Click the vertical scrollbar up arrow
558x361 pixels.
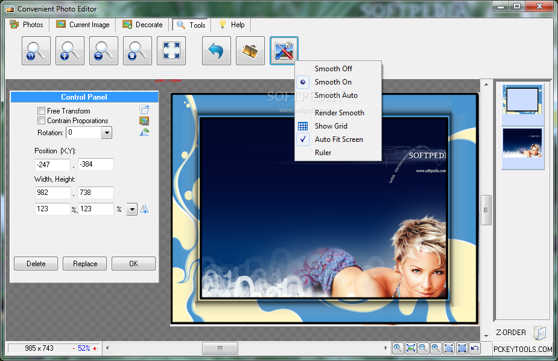tap(486, 85)
